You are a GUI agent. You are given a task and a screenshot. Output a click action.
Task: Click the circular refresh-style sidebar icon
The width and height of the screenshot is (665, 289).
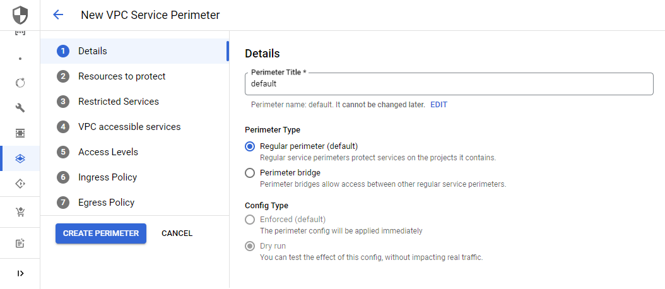tap(20, 83)
